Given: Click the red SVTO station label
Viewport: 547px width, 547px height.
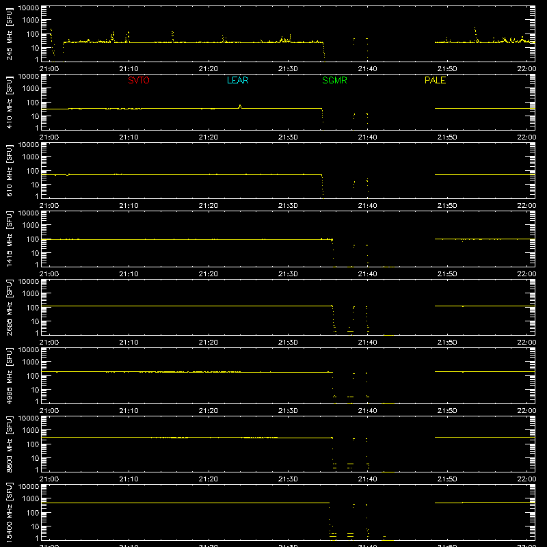Looking at the screenshot, I should click(139, 80).
